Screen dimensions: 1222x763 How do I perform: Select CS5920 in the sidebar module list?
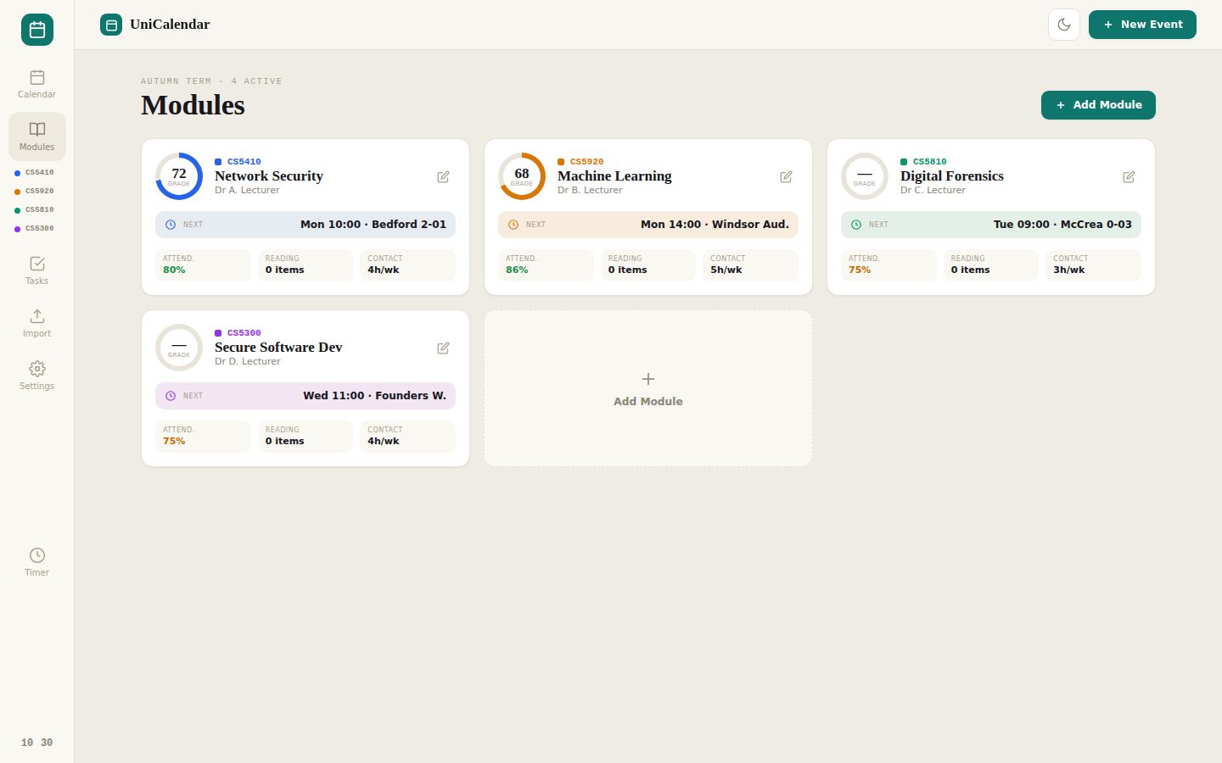click(35, 192)
